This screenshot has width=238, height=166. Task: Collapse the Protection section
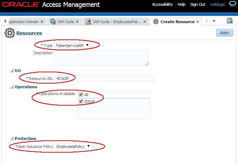click(x=12, y=139)
